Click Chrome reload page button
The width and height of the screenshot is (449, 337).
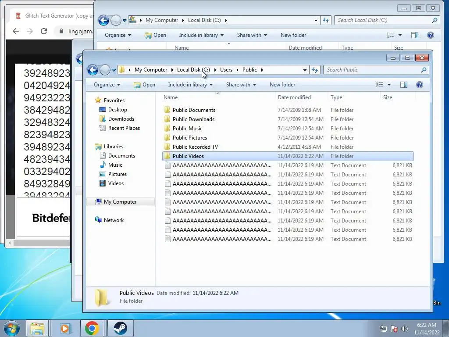[44, 31]
